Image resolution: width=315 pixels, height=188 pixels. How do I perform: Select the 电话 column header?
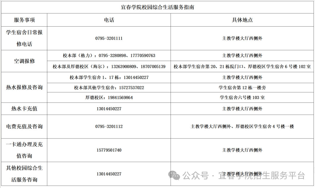click(x=109, y=20)
